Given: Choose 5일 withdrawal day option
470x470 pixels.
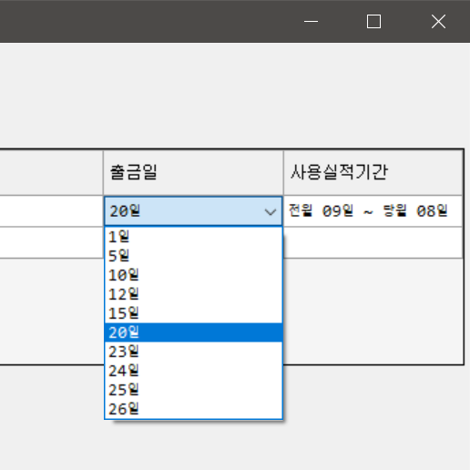Looking at the screenshot, I should tap(193, 256).
